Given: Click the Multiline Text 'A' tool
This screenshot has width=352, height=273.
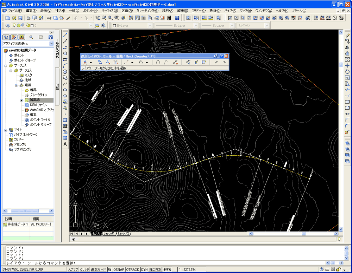Looking at the screenshot, I should pyautogui.click(x=65, y=144).
